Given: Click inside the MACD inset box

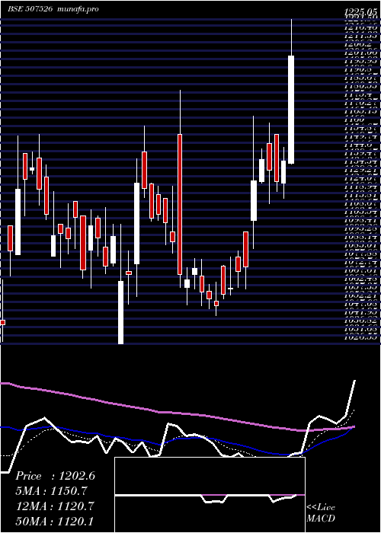Looking at the screenshot, I should tap(210, 495).
